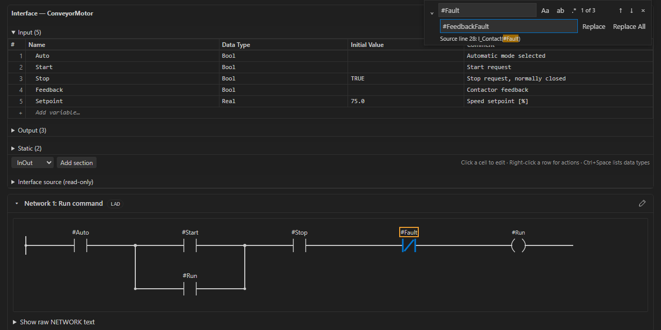Viewport: 661px width, 330px height.
Task: Toggle regular expression search option
Action: point(574,10)
